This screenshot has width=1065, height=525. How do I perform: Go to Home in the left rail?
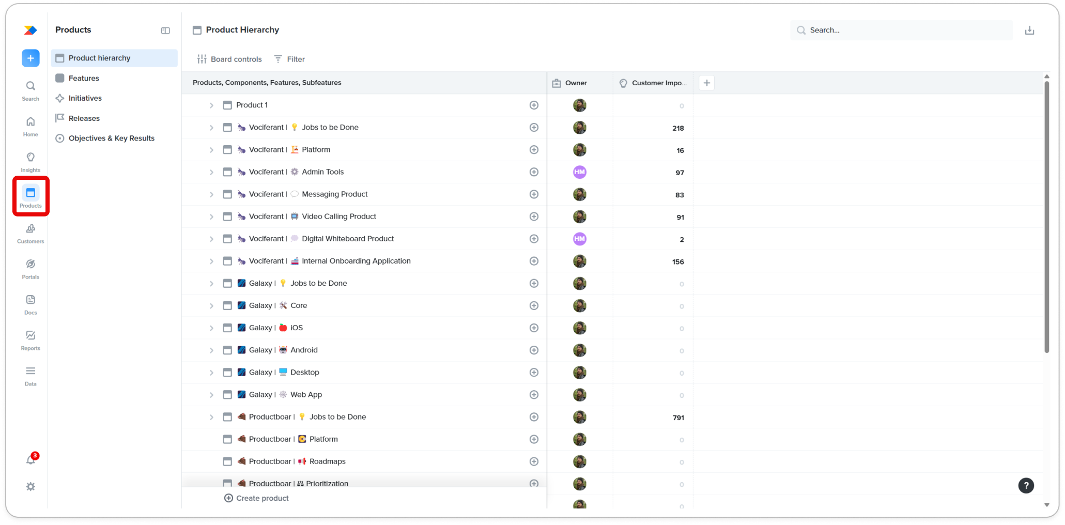coord(30,126)
